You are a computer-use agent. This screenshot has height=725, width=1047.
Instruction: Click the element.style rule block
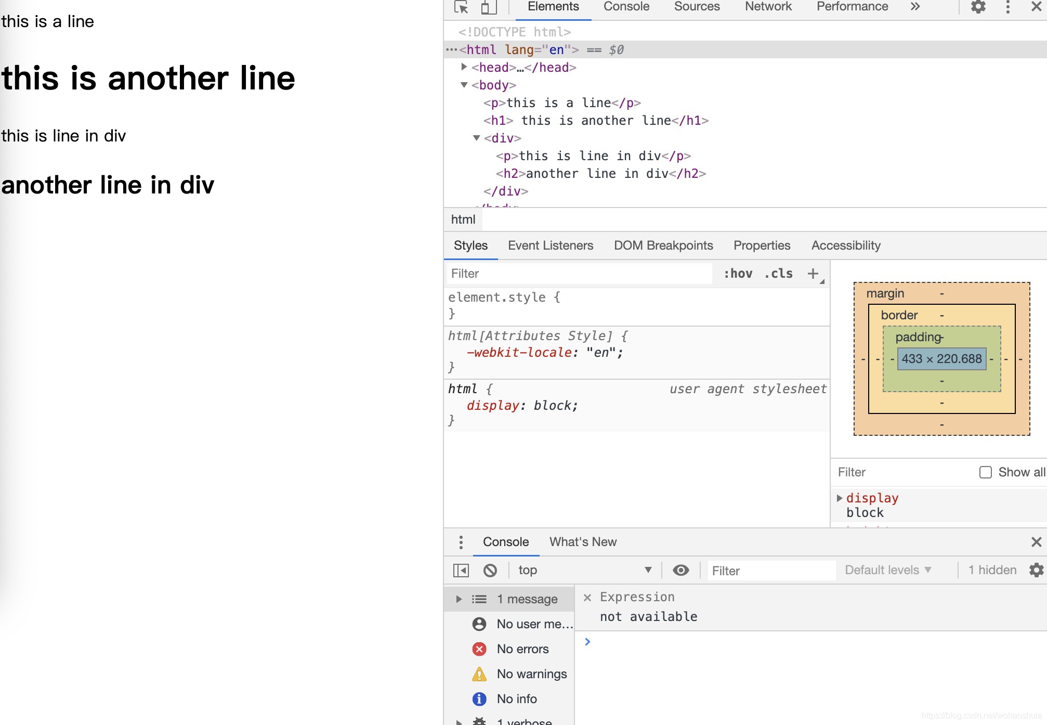(x=637, y=305)
